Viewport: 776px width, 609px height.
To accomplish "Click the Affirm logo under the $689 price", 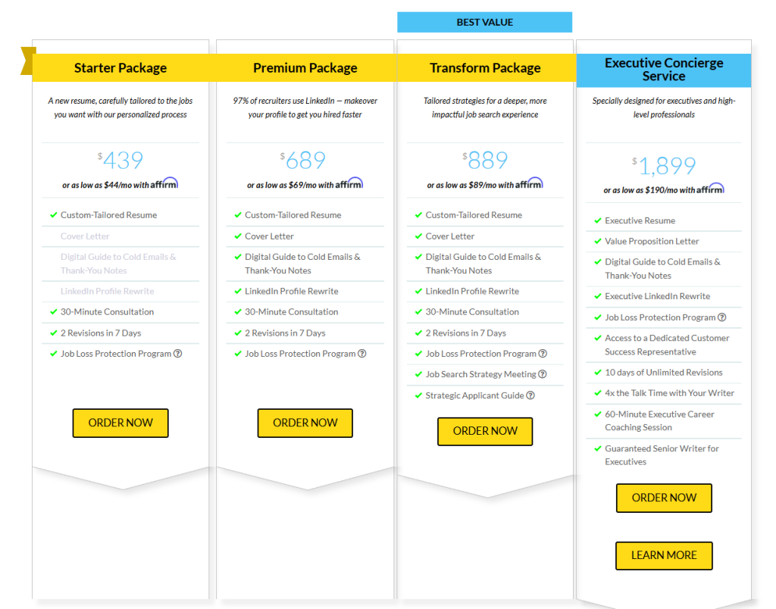I will pos(349,184).
